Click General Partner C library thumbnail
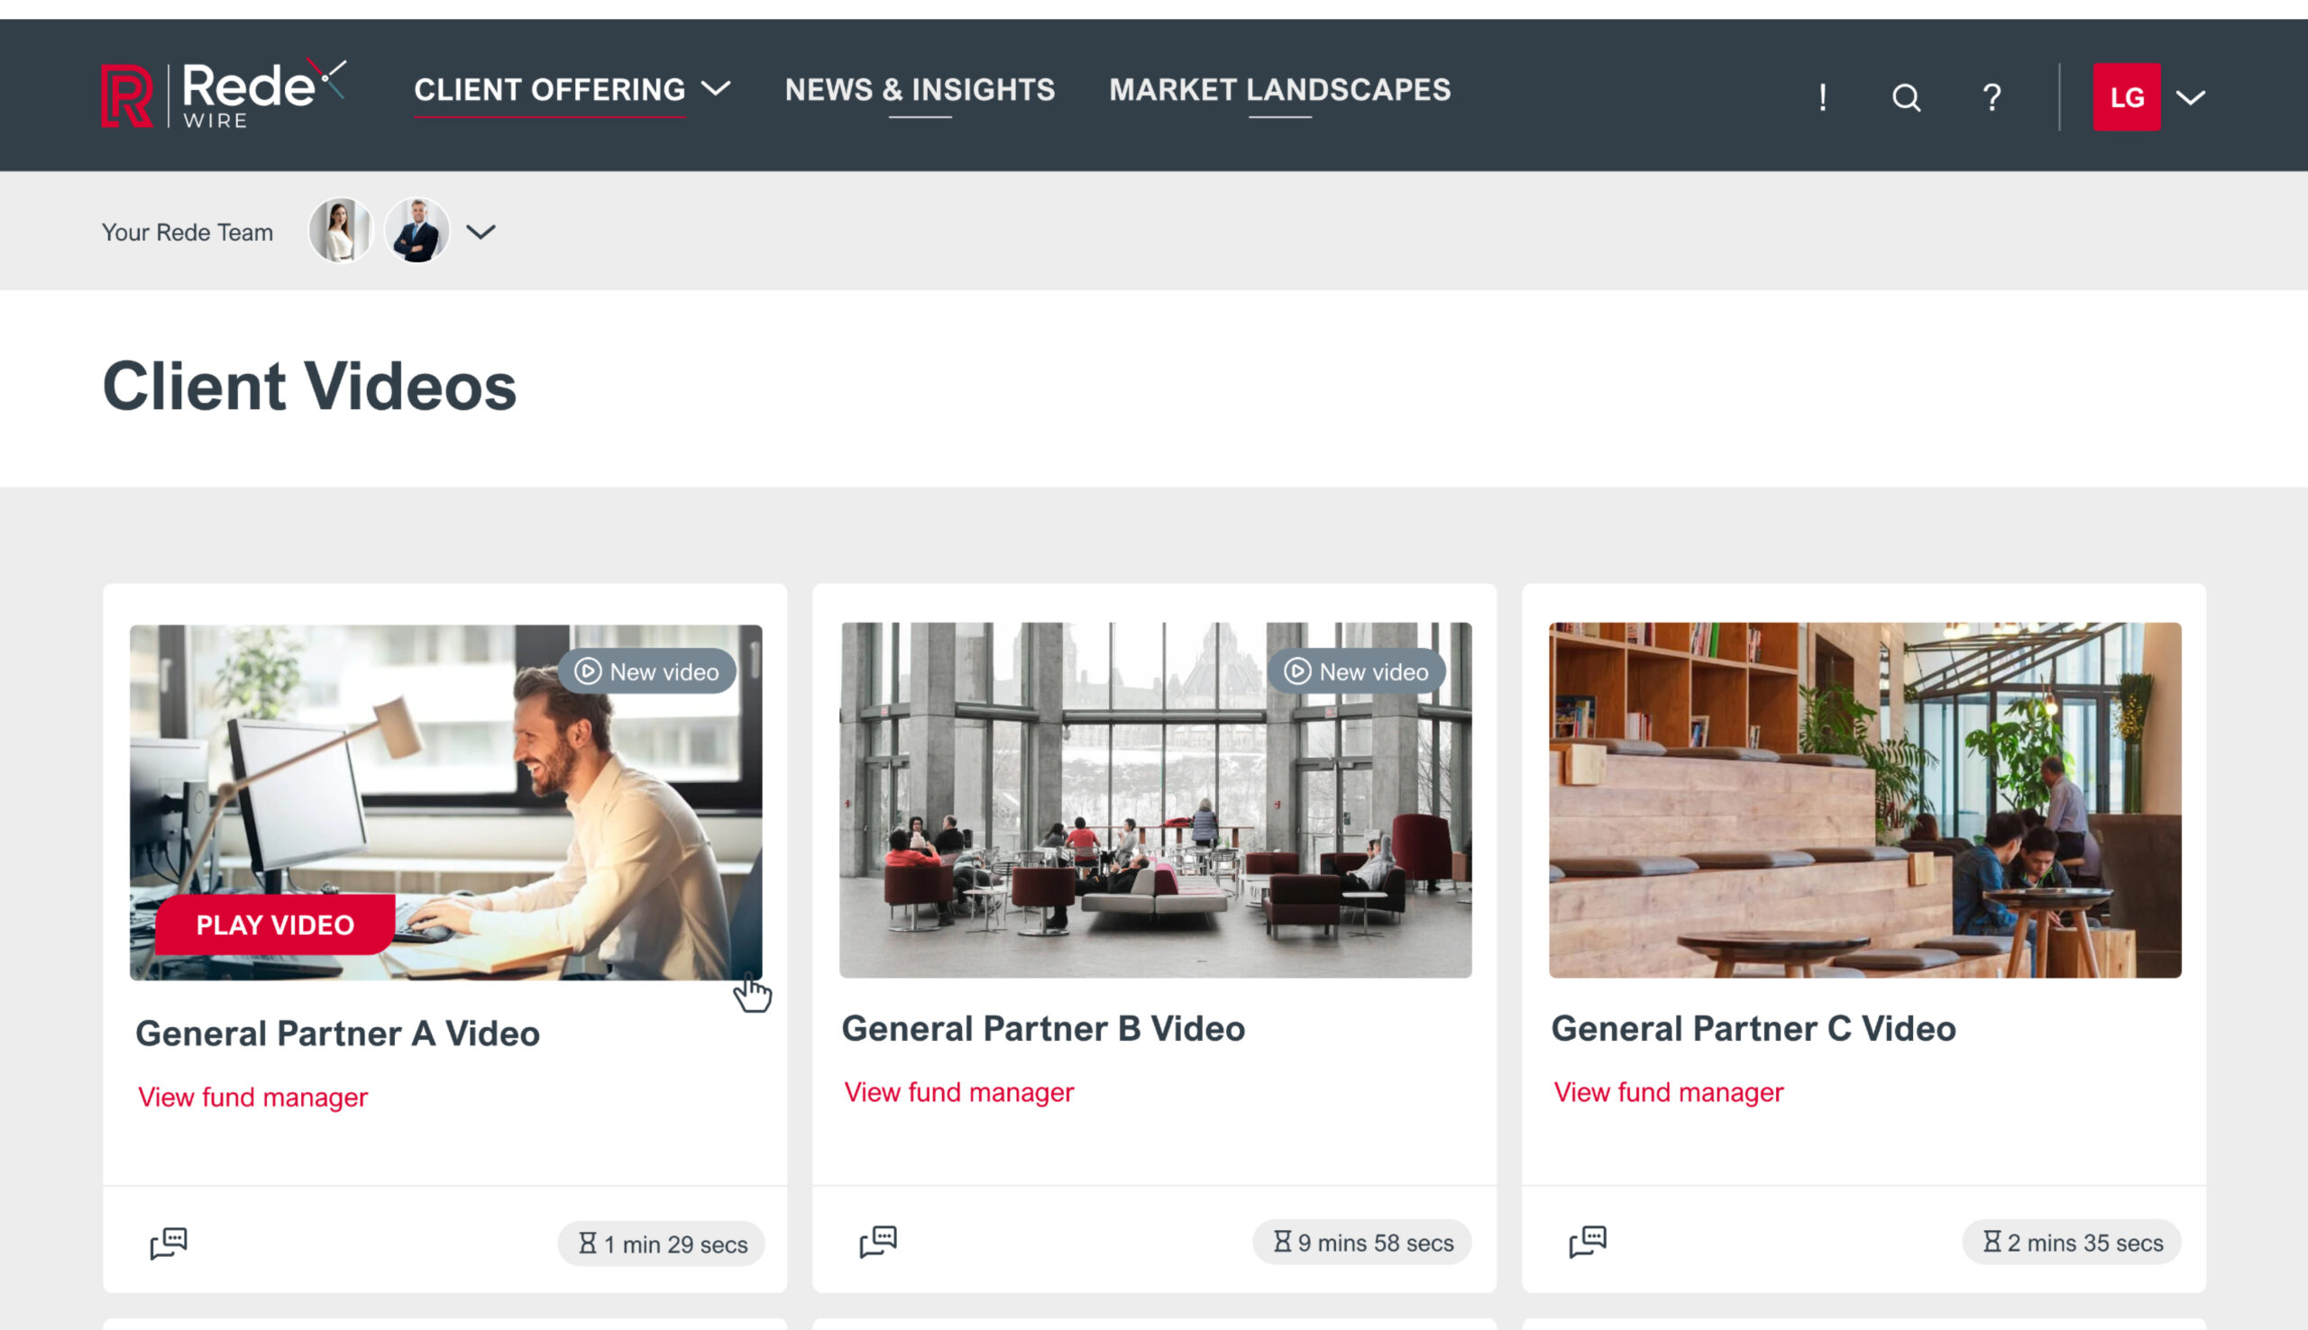Image resolution: width=2308 pixels, height=1330 pixels. (x=1864, y=799)
